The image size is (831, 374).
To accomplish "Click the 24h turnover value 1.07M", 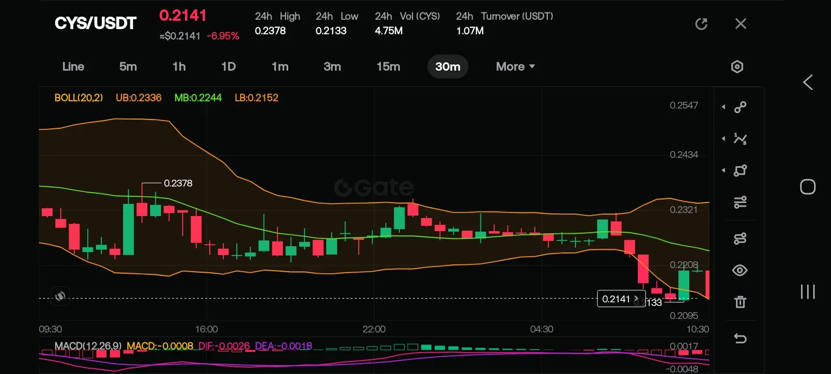I will click(470, 31).
